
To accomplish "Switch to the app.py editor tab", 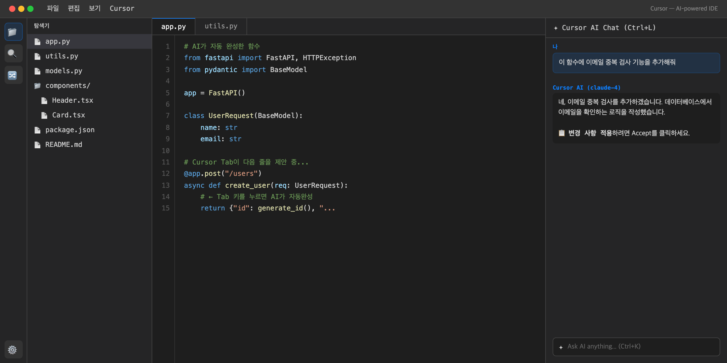I will [174, 27].
